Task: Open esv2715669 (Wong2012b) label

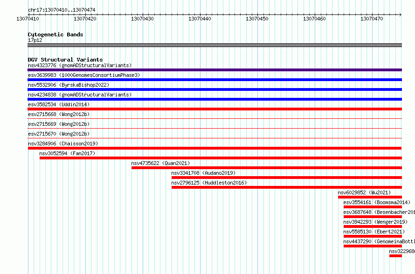Action: click(59, 124)
